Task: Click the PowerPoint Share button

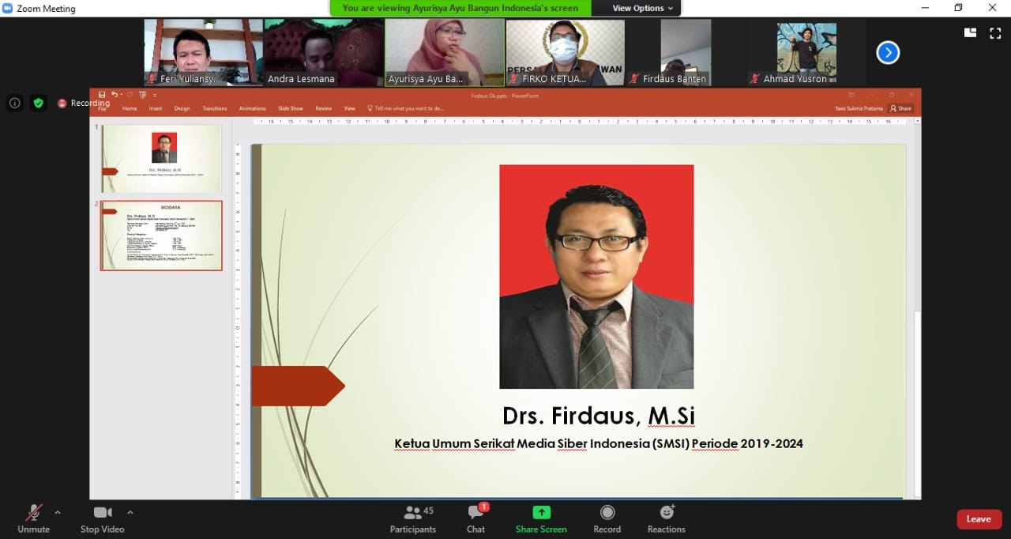Action: 900,108
